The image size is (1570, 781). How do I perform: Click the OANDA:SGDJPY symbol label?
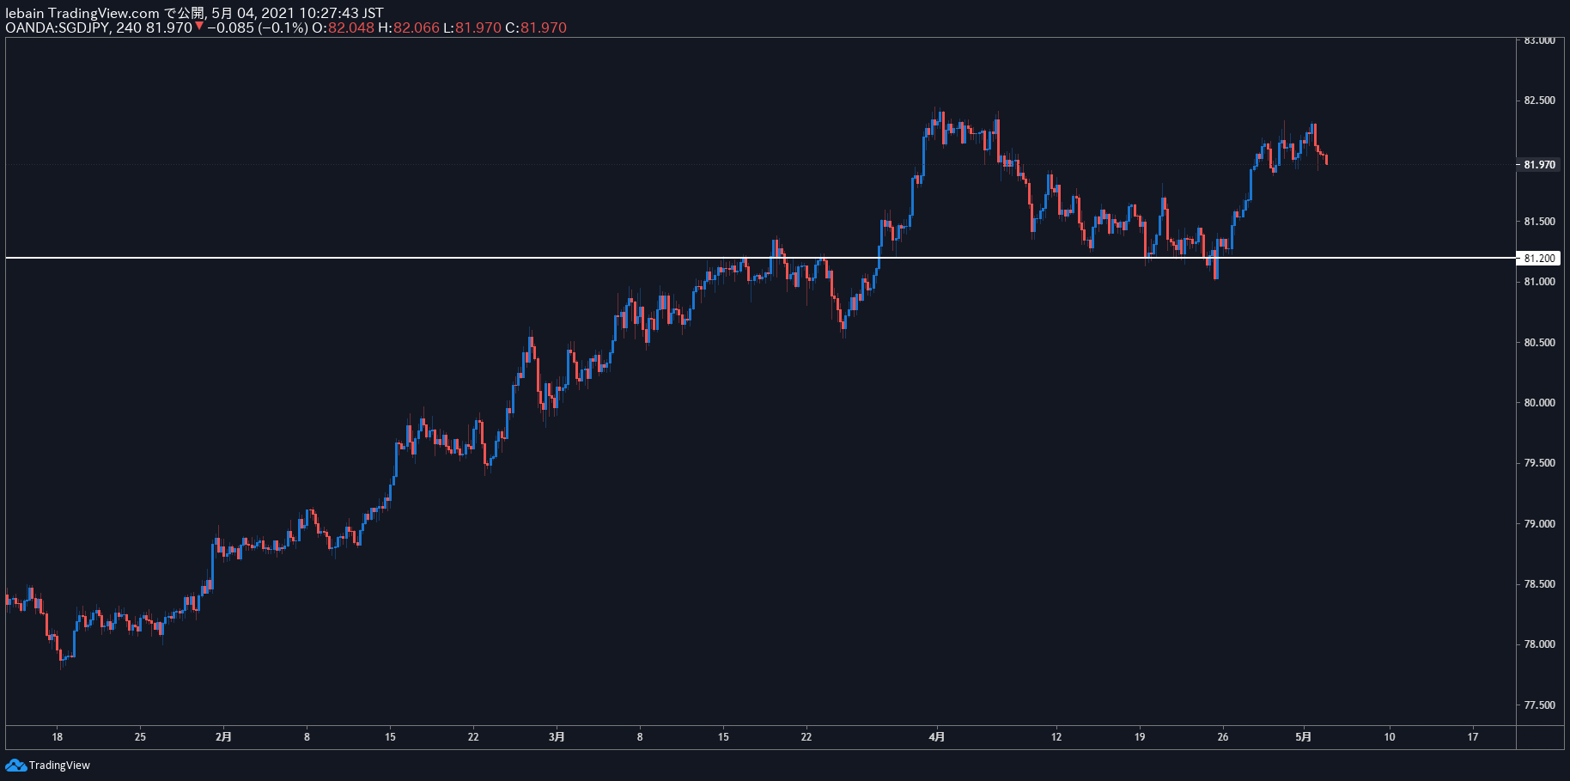58,27
